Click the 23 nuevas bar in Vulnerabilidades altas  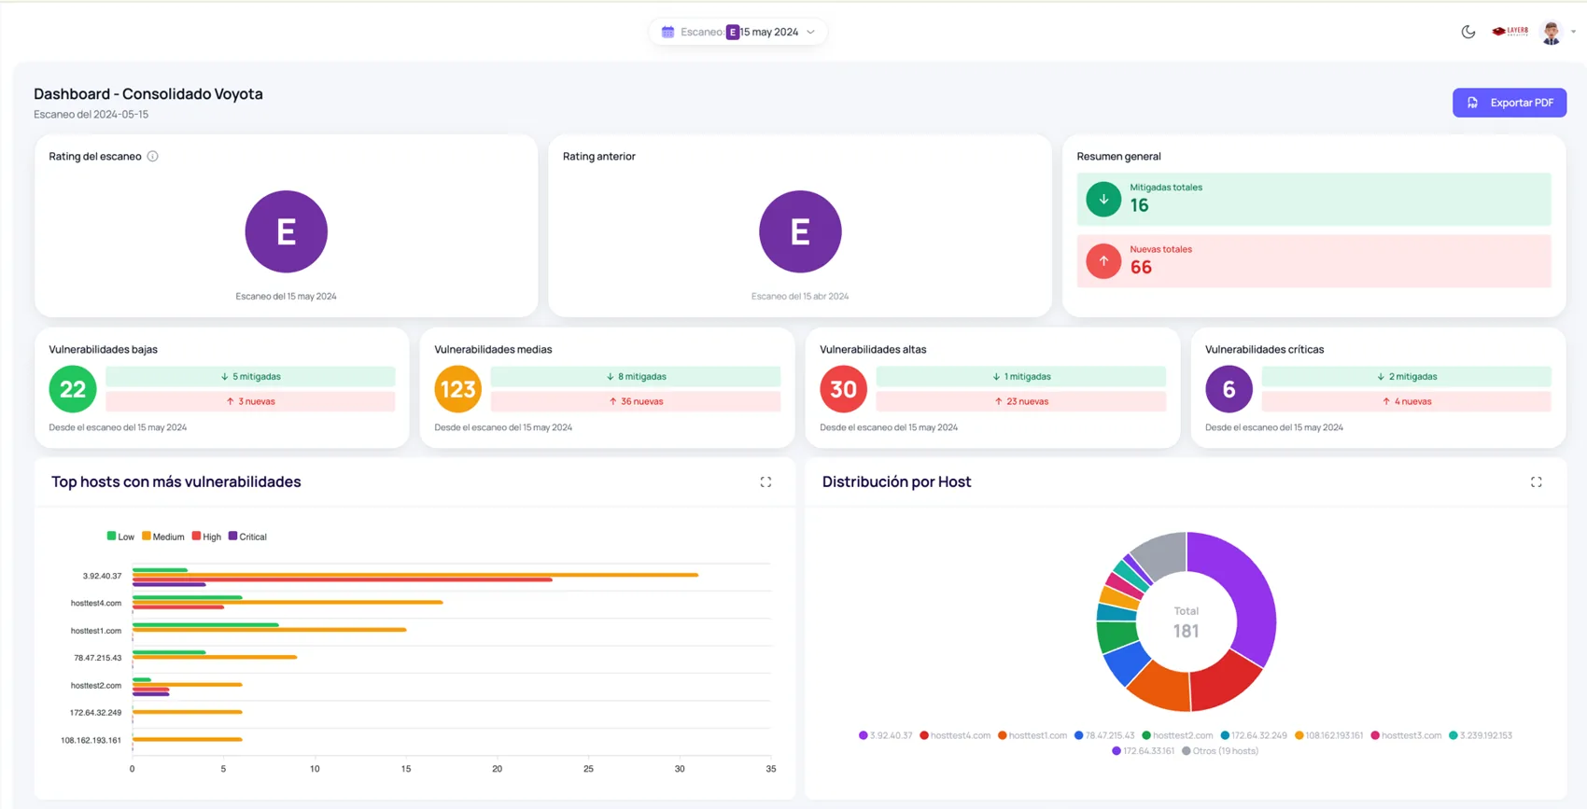click(x=1021, y=401)
